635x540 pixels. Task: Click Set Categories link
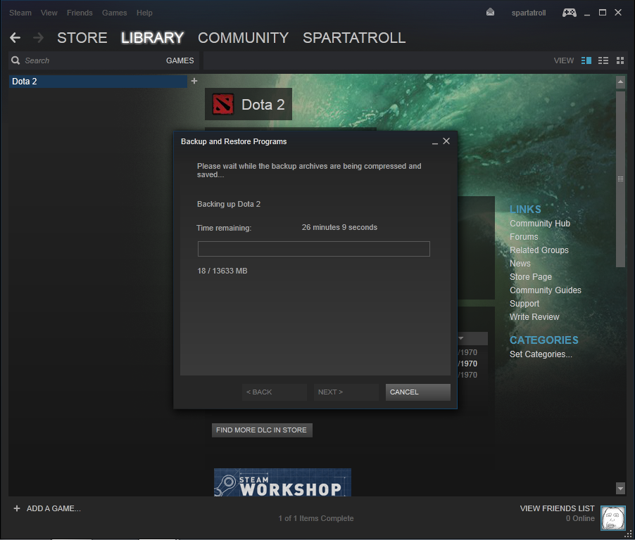[541, 354]
